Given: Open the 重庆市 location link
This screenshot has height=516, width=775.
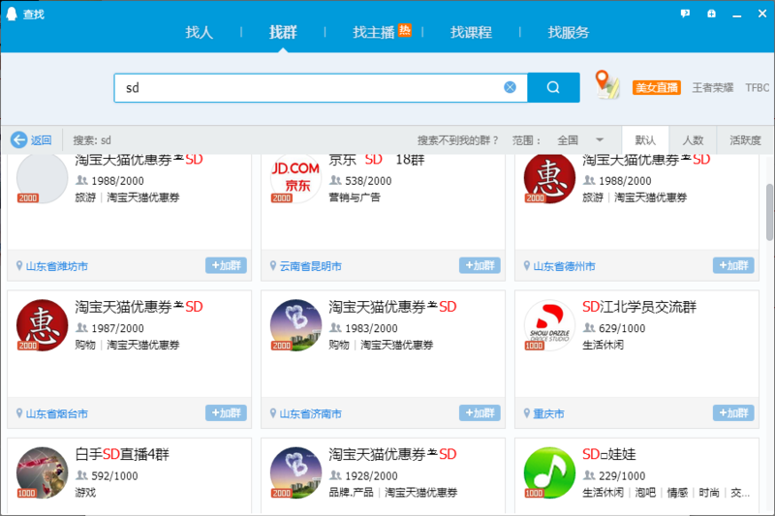Looking at the screenshot, I should [548, 413].
